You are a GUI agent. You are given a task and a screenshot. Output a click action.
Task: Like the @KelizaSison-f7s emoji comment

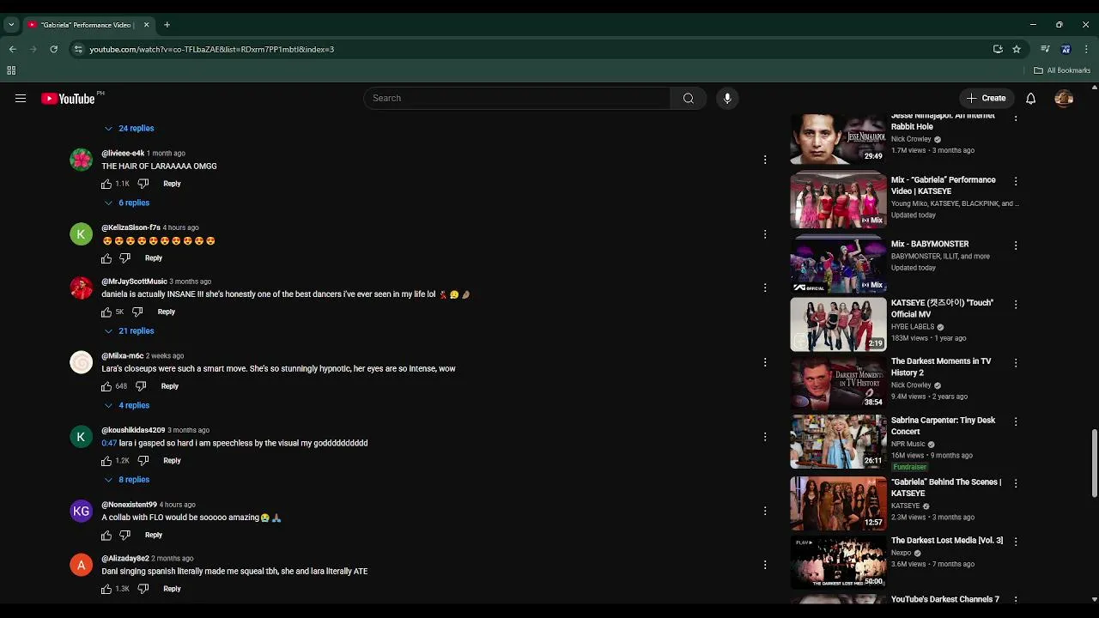106,258
